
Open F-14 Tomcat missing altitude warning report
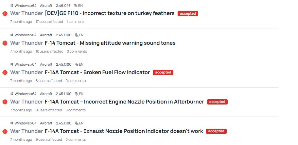[x=110, y=43]
